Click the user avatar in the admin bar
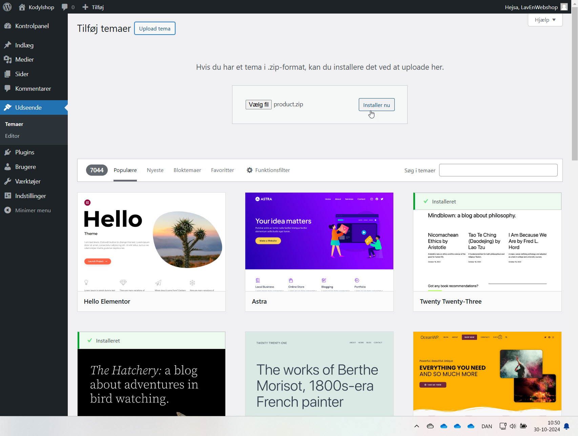The width and height of the screenshot is (578, 436). pos(564,7)
